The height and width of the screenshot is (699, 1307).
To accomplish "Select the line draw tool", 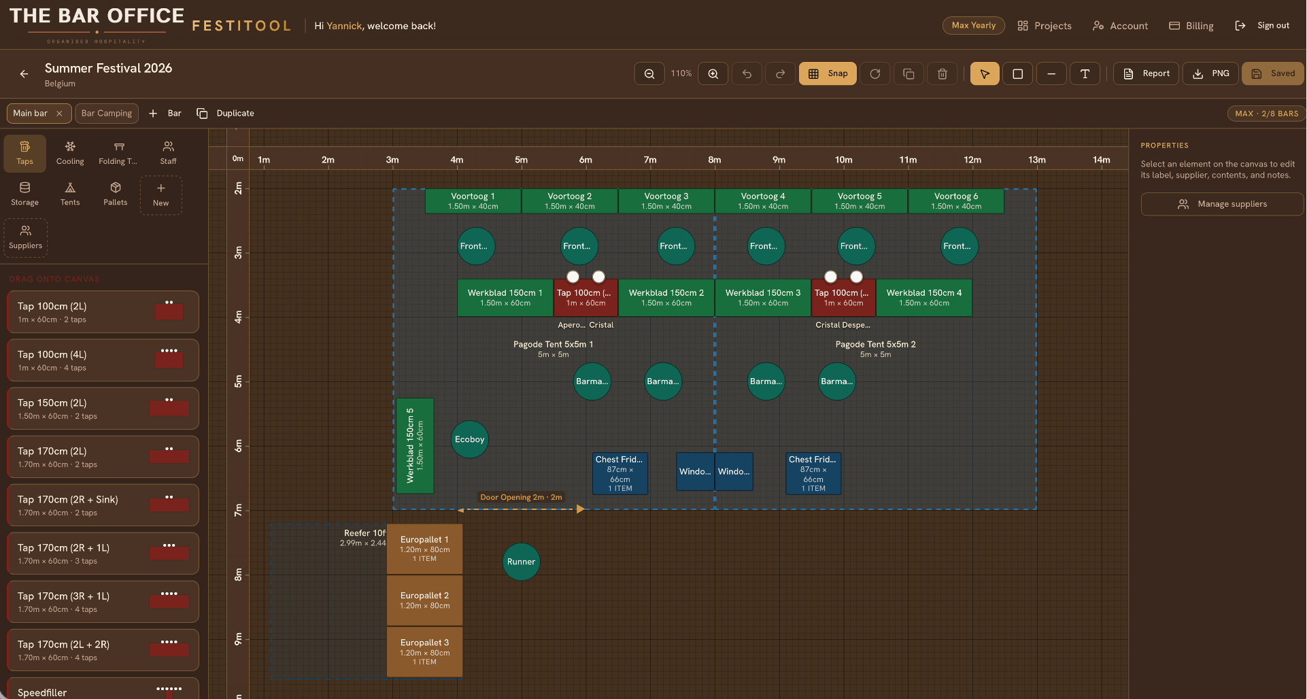I will point(1051,73).
